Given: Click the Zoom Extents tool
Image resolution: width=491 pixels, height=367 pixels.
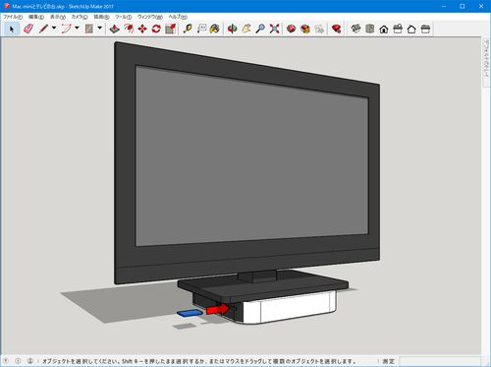Looking at the screenshot, I should tap(274, 29).
